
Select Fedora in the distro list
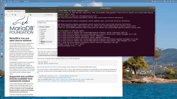42,35
